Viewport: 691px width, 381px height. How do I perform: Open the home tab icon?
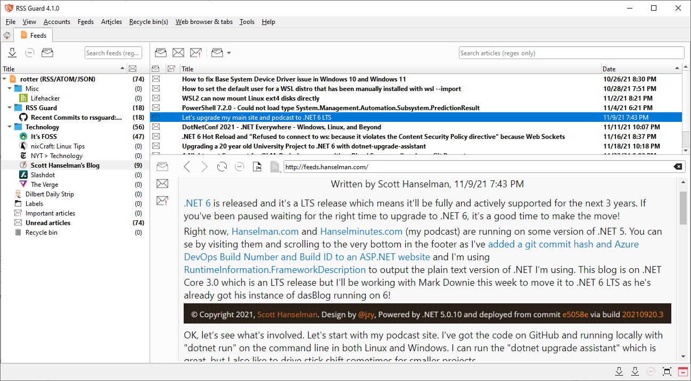point(7,36)
